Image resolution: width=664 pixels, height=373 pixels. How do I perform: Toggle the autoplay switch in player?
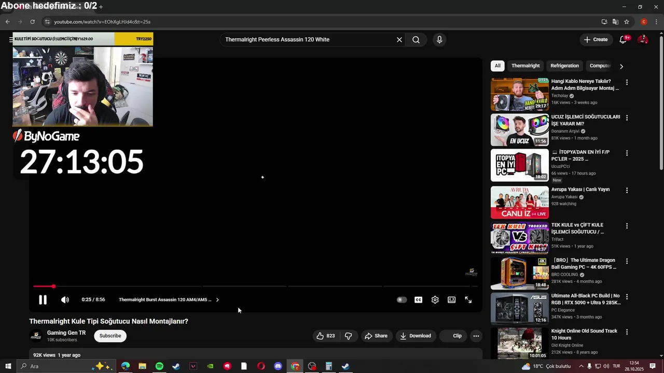pyautogui.click(x=402, y=300)
